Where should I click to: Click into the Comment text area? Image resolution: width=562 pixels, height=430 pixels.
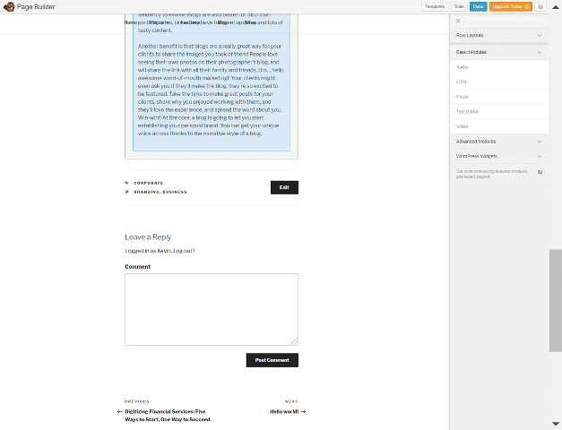(211, 309)
